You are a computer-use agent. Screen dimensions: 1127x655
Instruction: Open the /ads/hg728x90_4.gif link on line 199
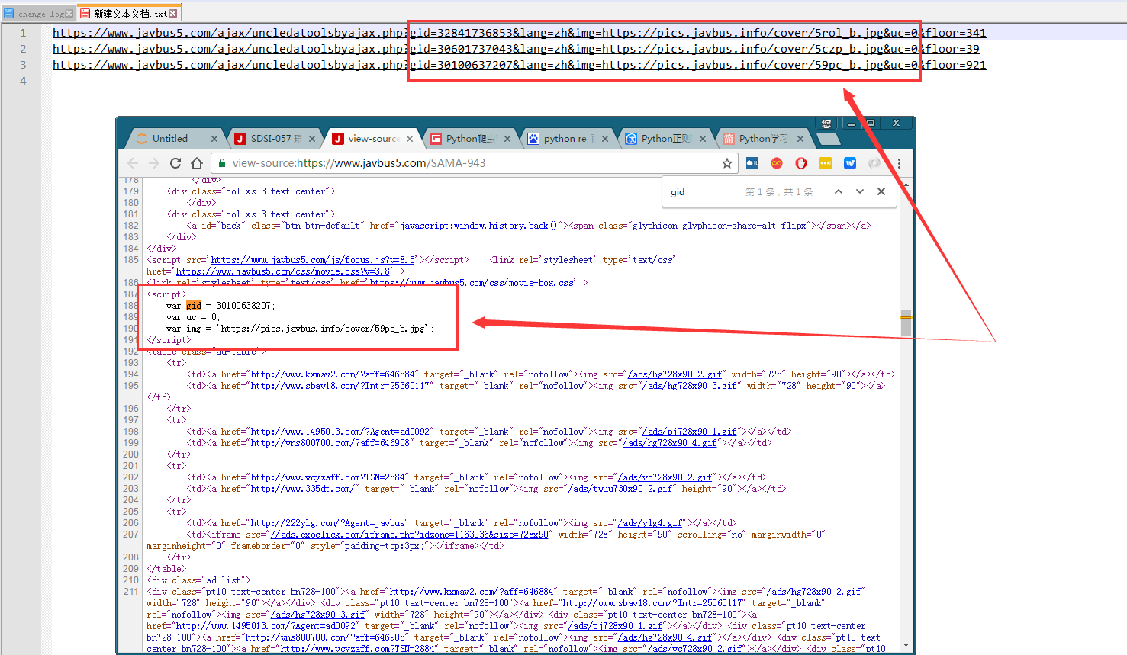pos(670,443)
